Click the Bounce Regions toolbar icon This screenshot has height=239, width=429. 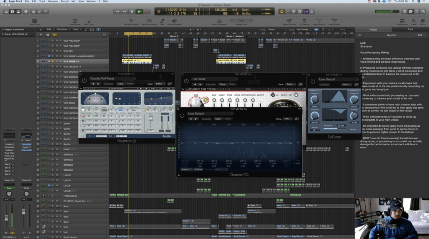click(x=174, y=21)
